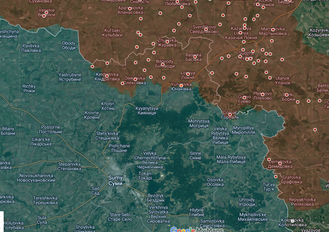Select the marker at Gornal'
This screenshot has width=329, height=232.
click(x=230, y=115)
